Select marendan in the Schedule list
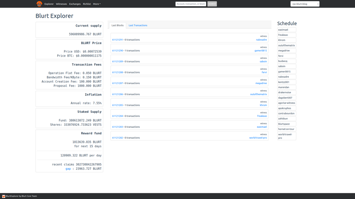This screenshot has height=199, width=355. click(287, 87)
